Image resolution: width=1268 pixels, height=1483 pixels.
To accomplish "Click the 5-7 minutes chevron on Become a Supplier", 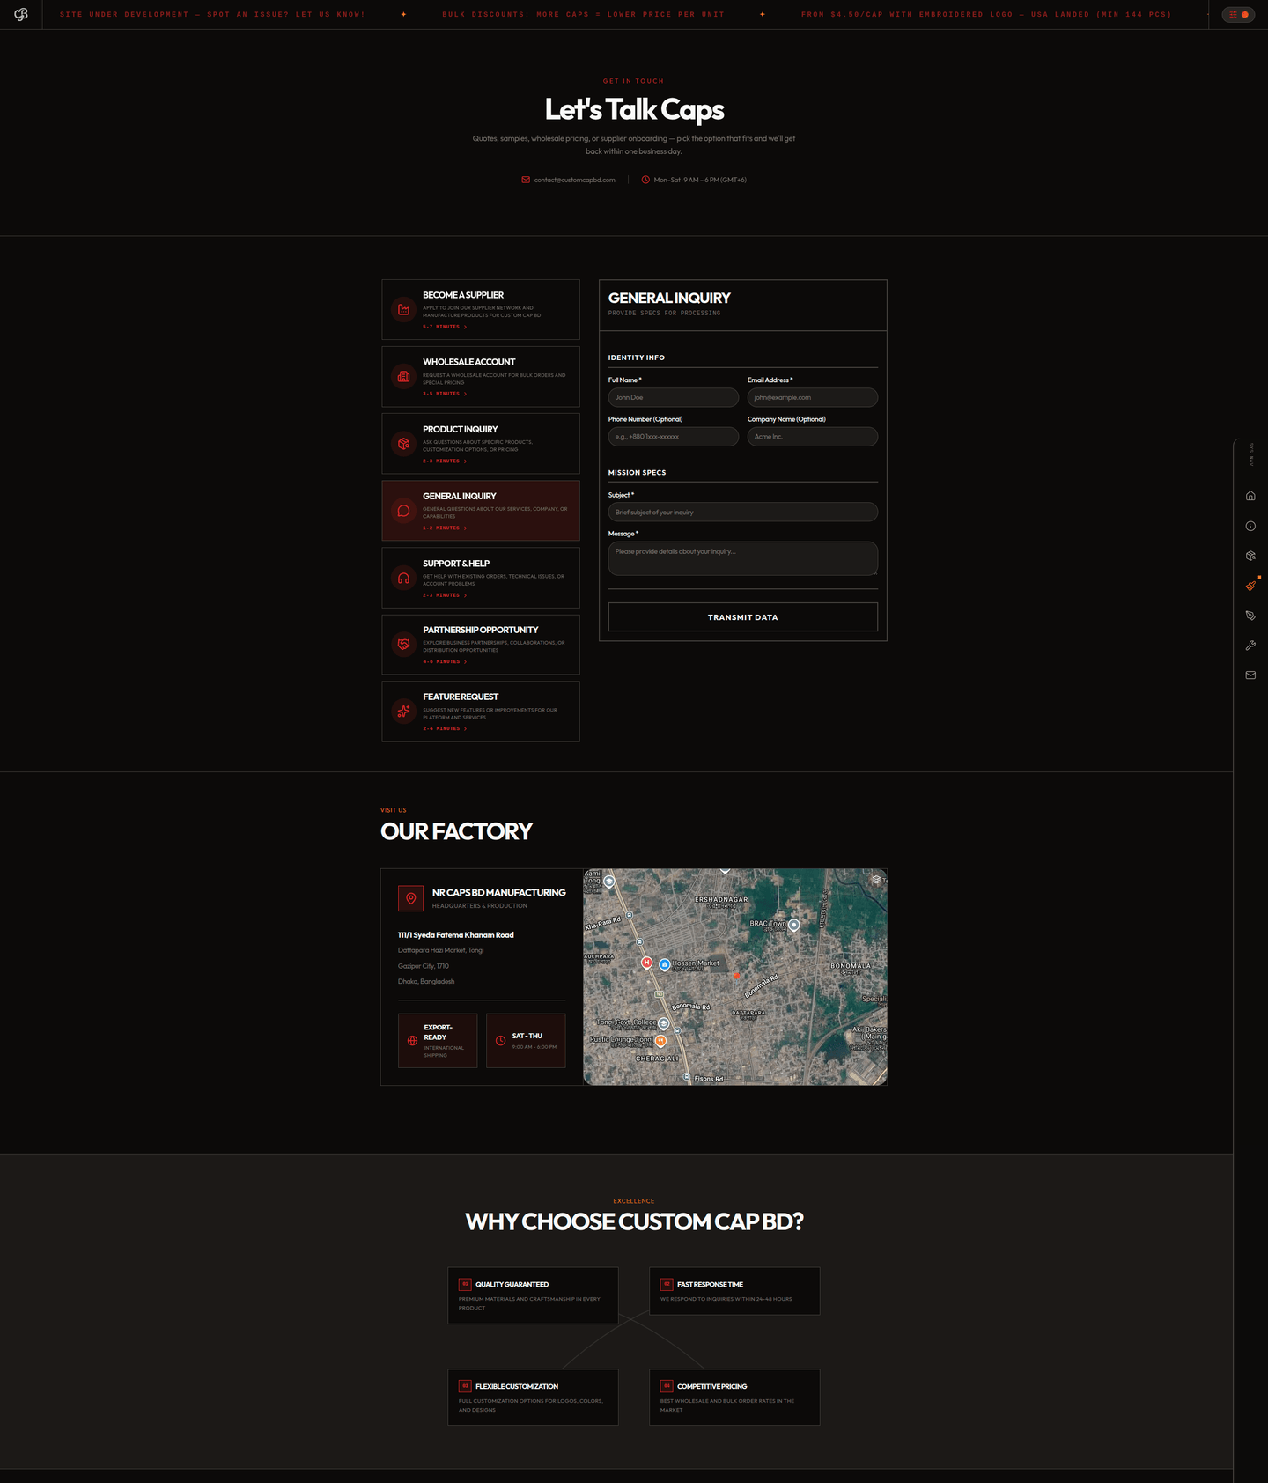I will 465,327.
